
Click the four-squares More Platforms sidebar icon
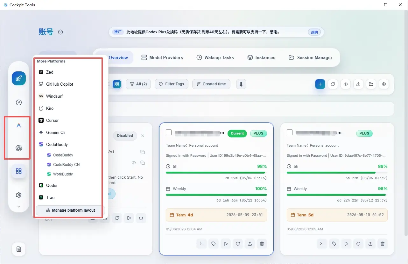tap(19, 171)
